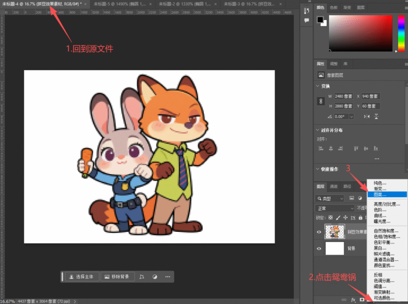Click the hue spectrum slider

(x=401, y=33)
